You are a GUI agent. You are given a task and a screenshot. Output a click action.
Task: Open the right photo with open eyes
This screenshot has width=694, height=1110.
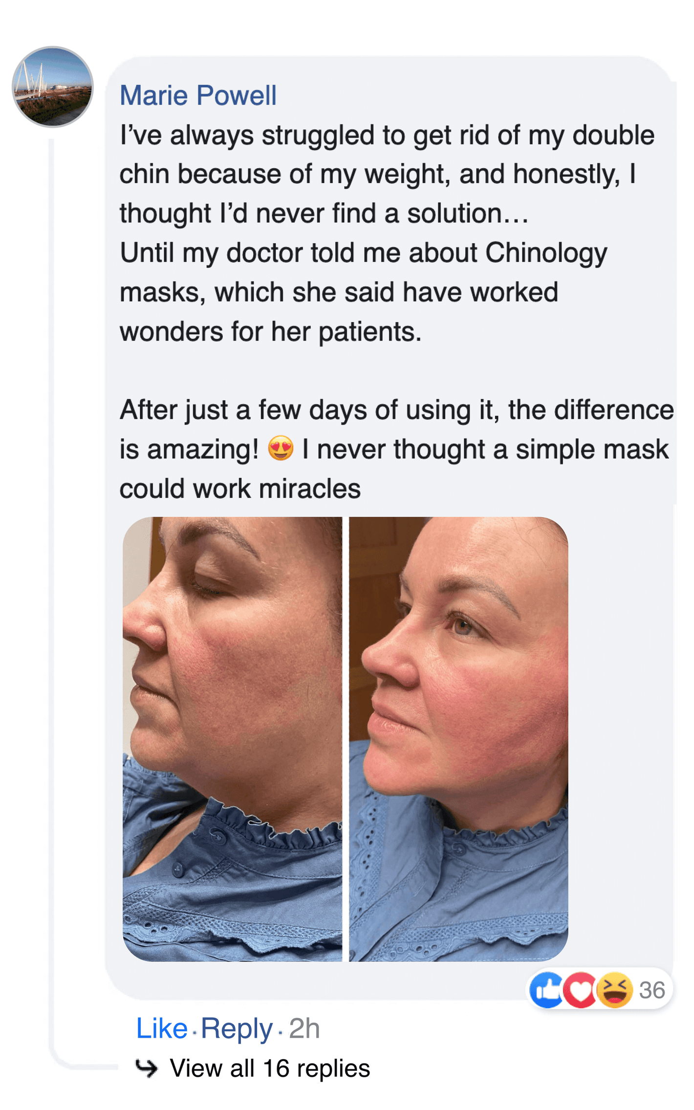pyautogui.click(x=458, y=739)
